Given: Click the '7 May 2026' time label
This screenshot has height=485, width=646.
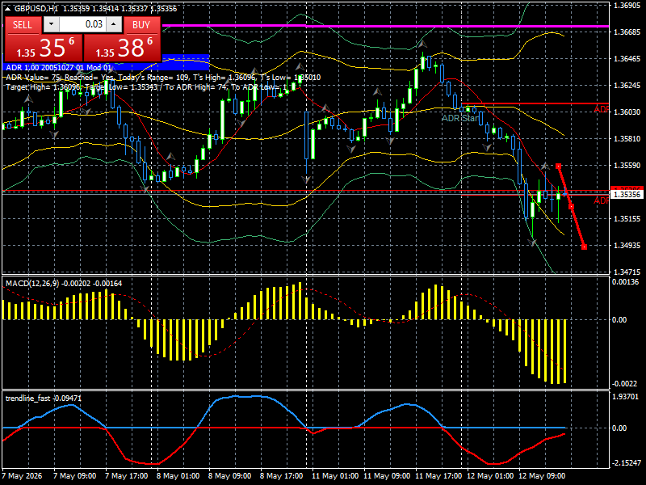Looking at the screenshot, I should click(x=23, y=475).
